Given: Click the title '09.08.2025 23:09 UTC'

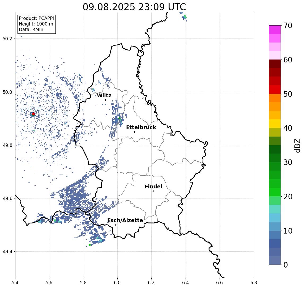Looking at the screenshot, I should pyautogui.click(x=134, y=7).
